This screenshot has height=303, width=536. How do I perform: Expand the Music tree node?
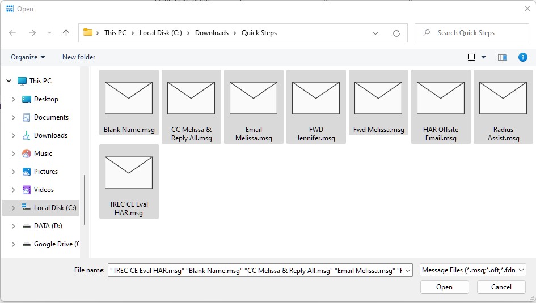[14, 153]
